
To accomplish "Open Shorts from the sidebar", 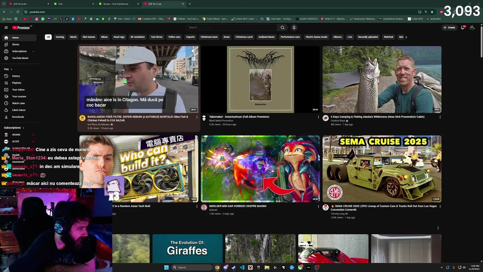I will point(18,45).
